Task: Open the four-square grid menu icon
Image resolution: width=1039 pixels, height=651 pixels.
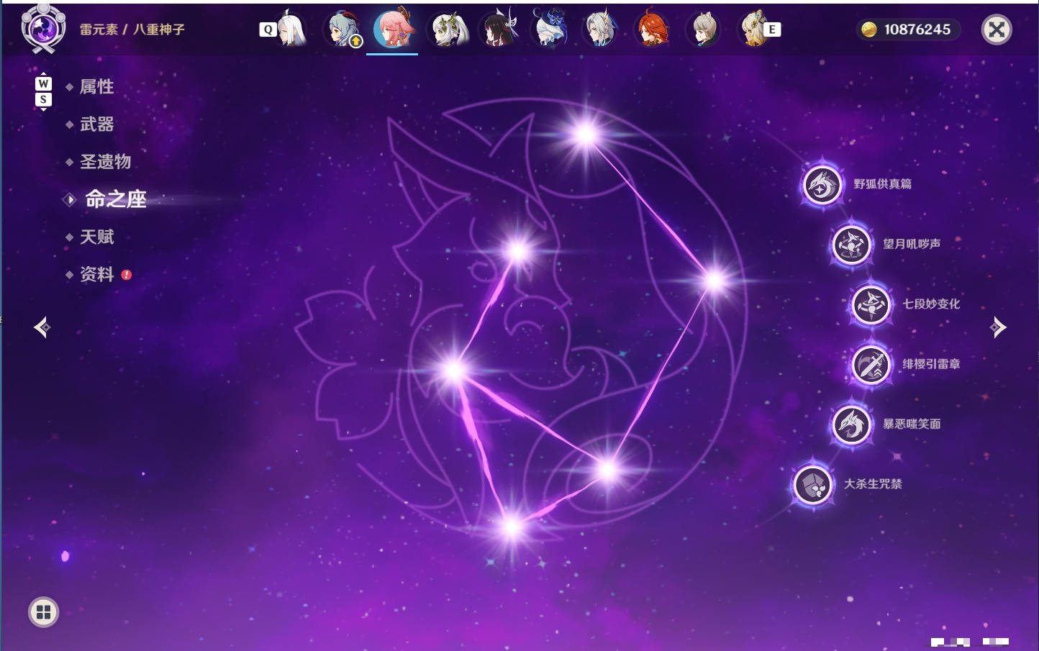Action: (x=43, y=612)
